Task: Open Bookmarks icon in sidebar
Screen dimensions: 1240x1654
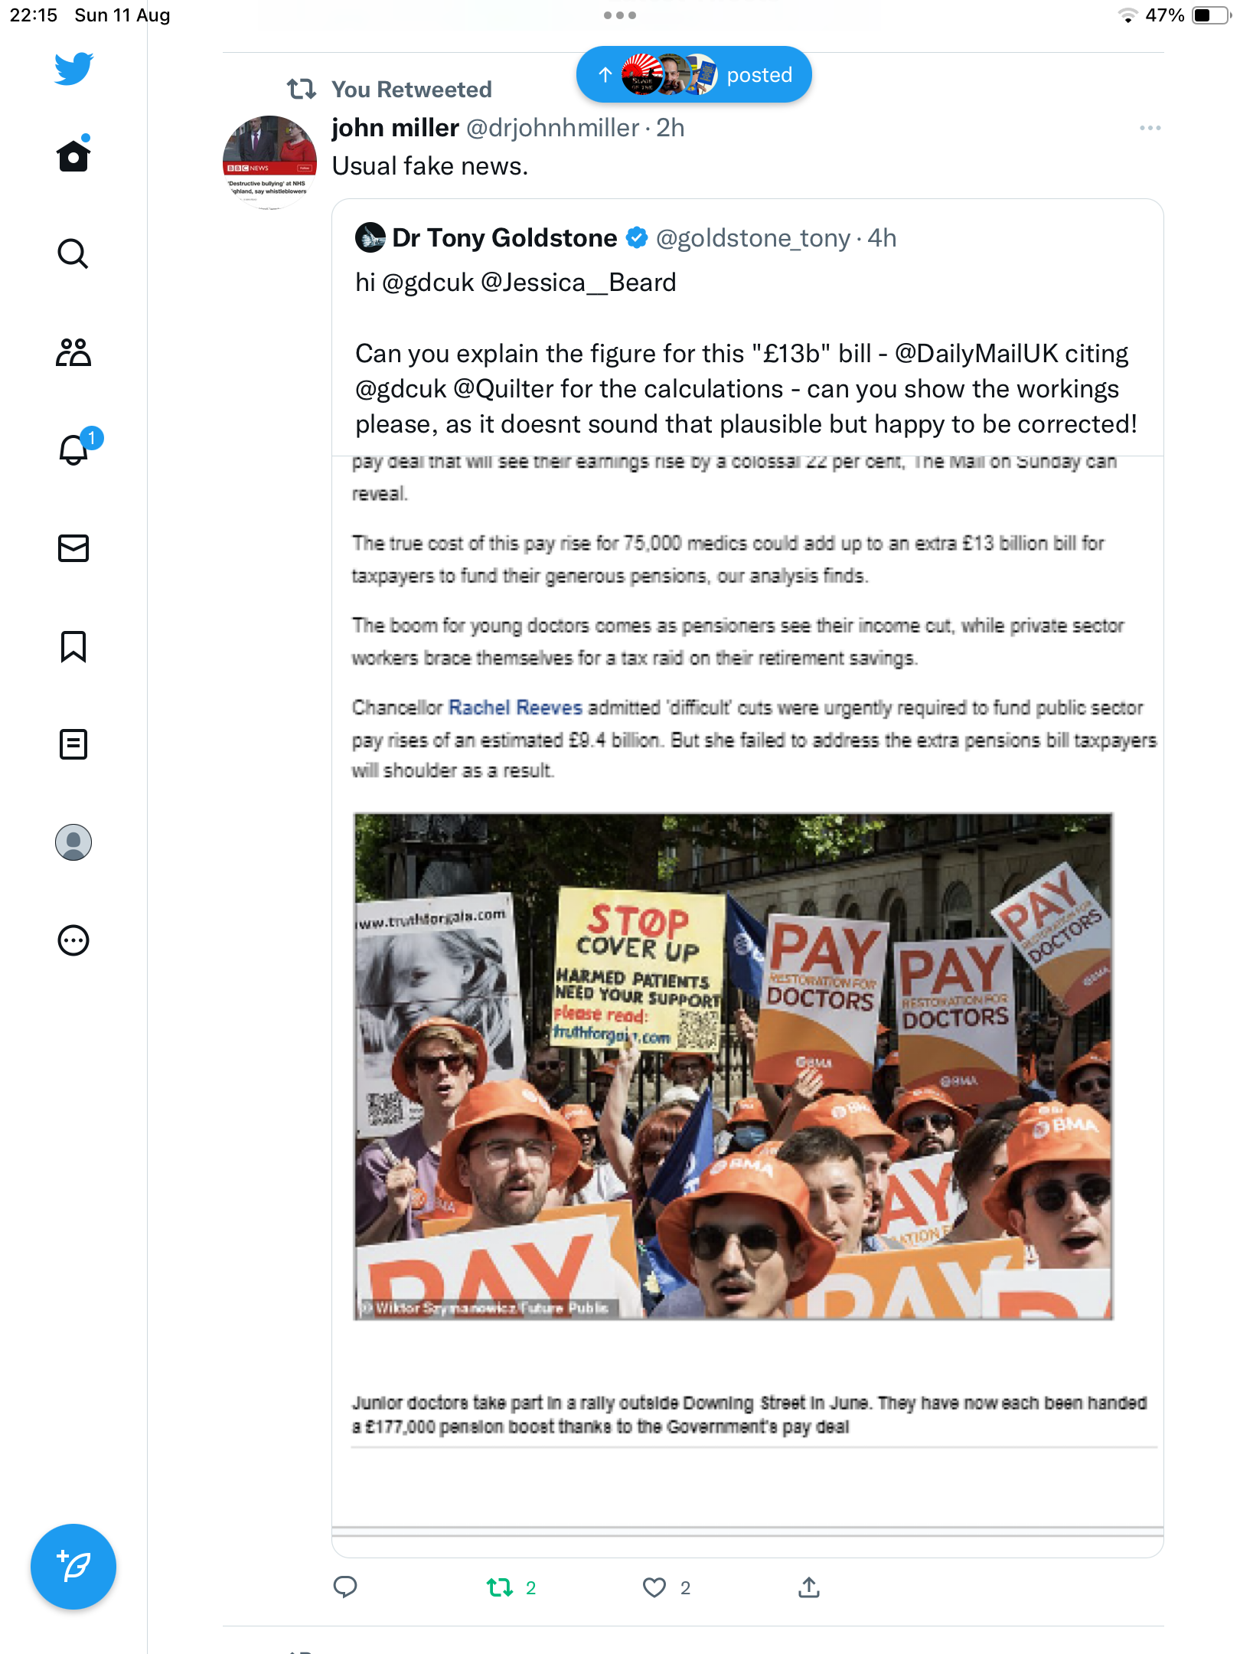Action: click(x=73, y=646)
